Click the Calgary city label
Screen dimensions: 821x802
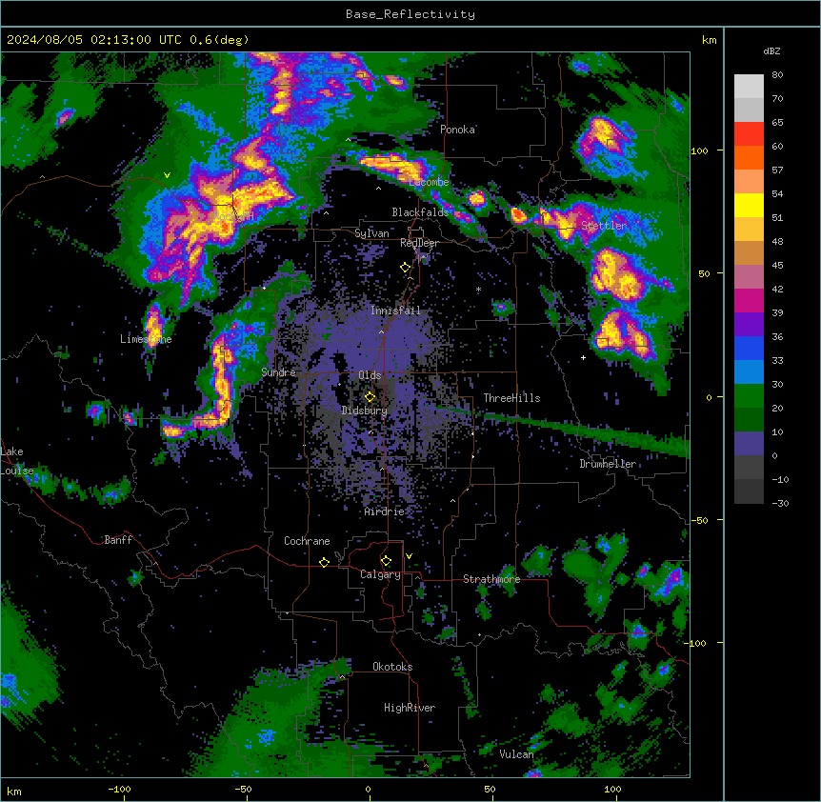point(381,574)
